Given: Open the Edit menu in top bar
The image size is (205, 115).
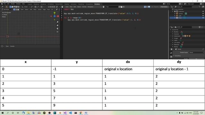Looking at the screenshot, I should [x=8, y=4].
